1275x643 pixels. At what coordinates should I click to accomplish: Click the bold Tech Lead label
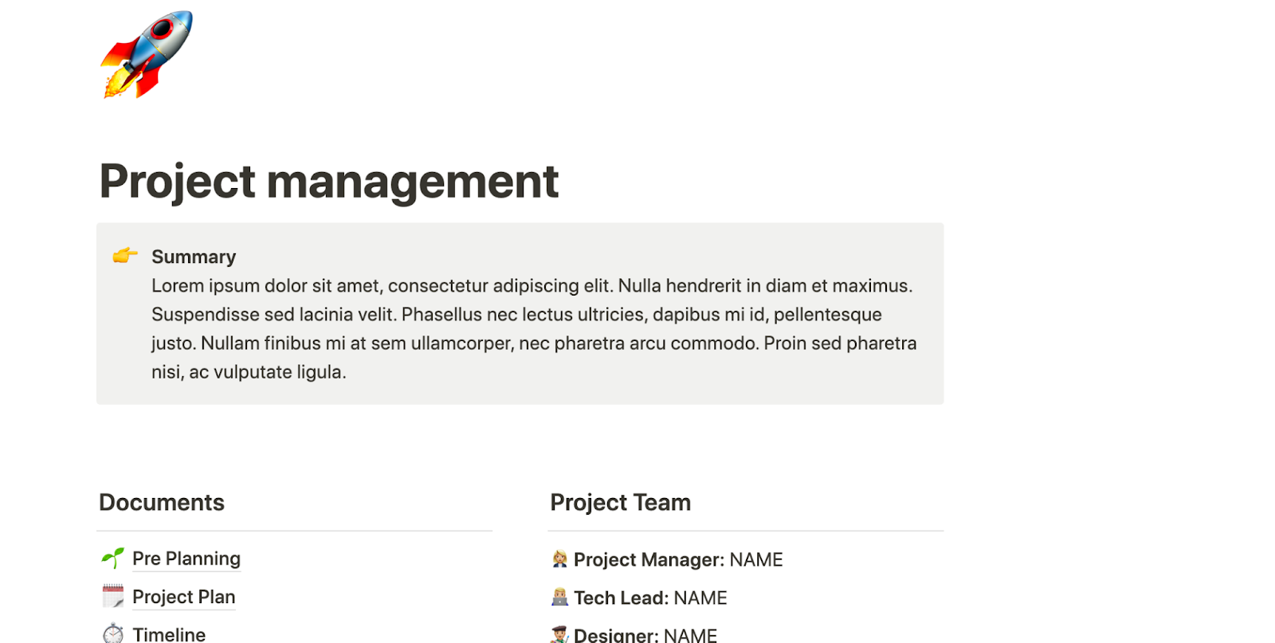point(621,598)
